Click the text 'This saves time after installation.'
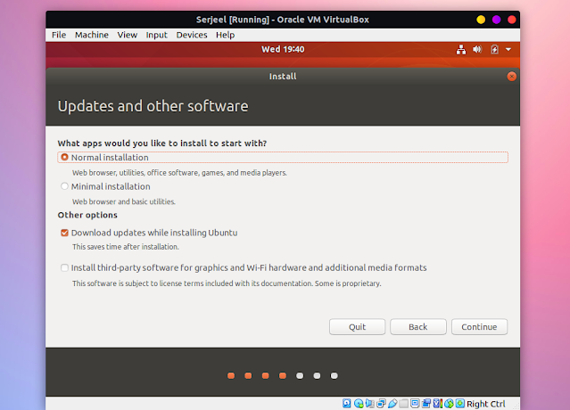The width and height of the screenshot is (570, 410). [x=126, y=247]
